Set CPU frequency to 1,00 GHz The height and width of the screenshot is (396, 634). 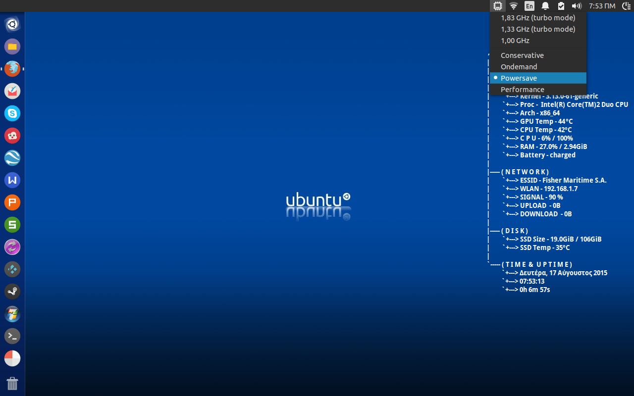click(515, 41)
